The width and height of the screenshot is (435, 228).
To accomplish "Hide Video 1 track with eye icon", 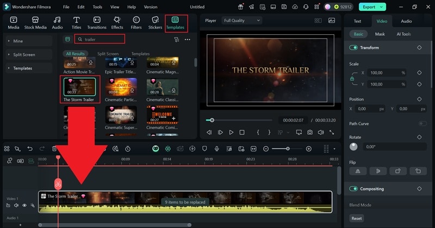I will (x=24, y=205).
